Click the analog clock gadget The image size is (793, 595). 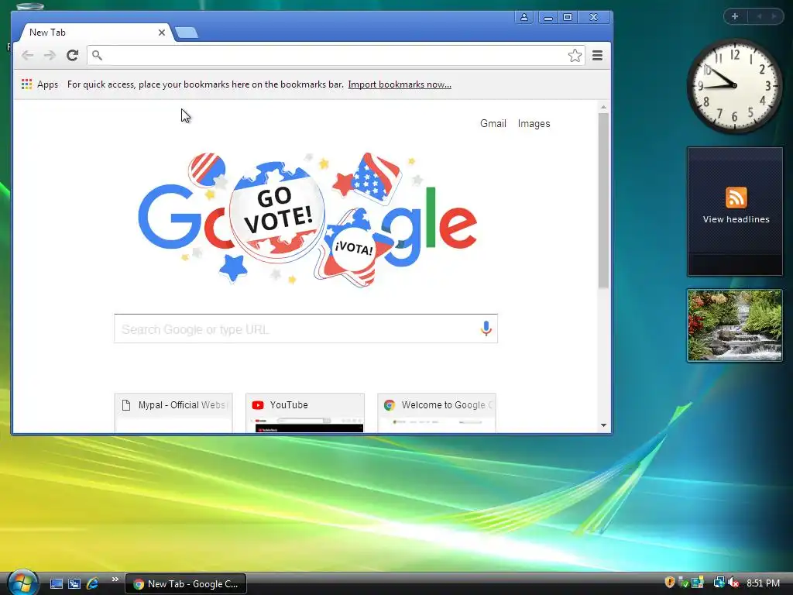coord(734,85)
